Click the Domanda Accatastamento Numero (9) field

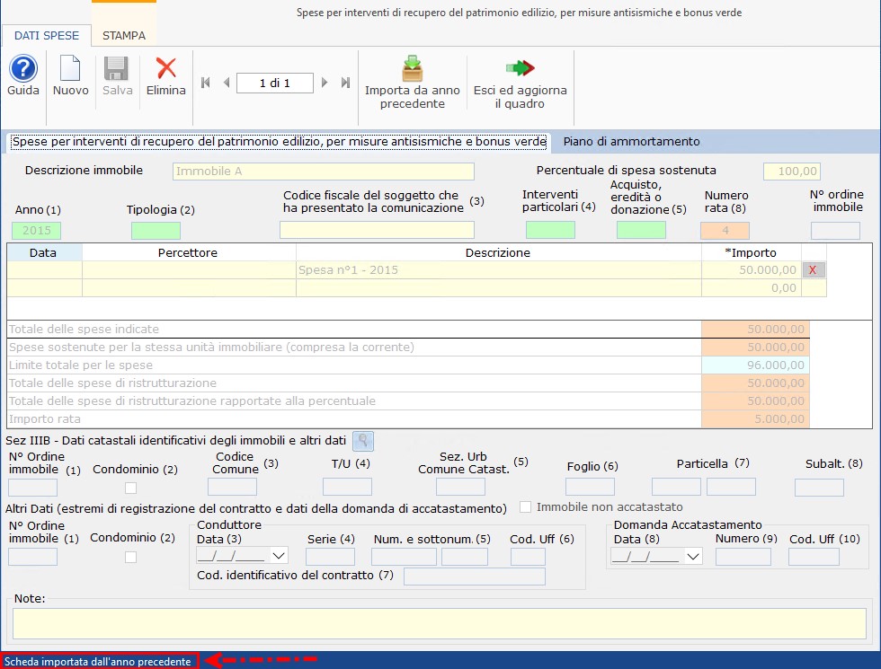743,557
